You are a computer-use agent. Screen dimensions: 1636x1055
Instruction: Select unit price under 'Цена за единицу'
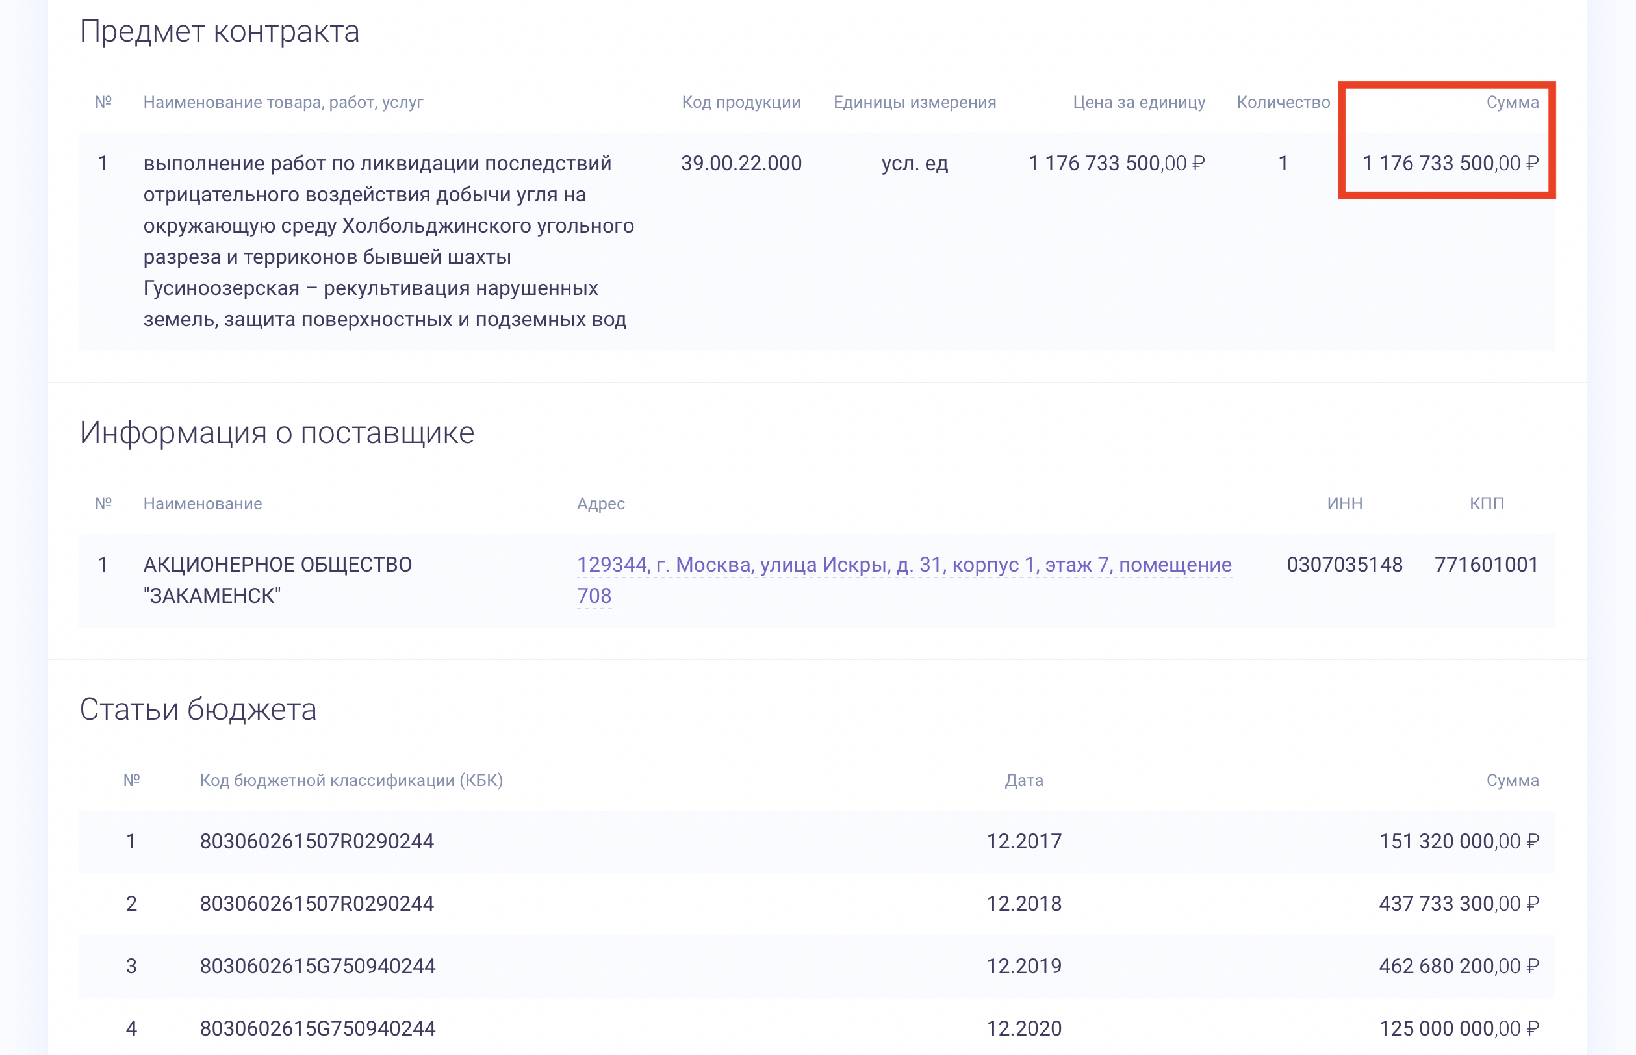click(x=1117, y=163)
